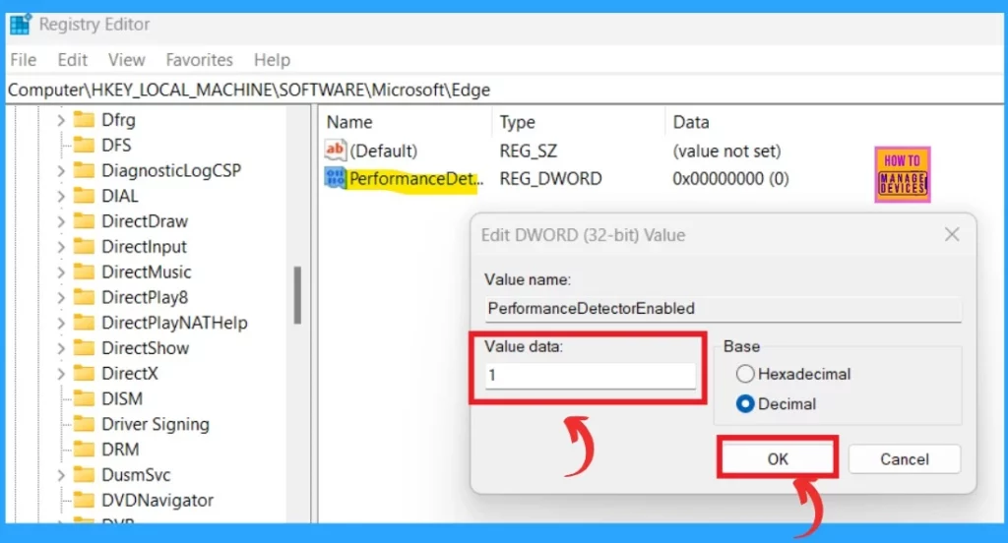Open the File menu

24,60
